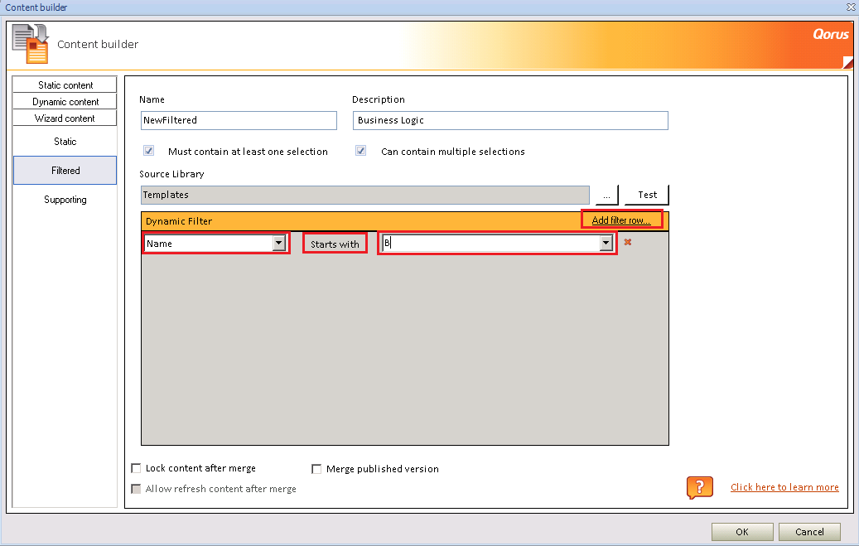This screenshot has width=859, height=546.
Task: Click the Content builder document icon
Action: [x=30, y=44]
